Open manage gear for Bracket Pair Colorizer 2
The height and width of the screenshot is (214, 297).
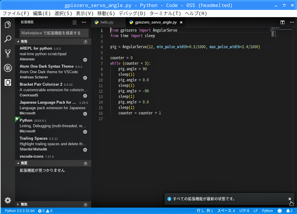85,96
